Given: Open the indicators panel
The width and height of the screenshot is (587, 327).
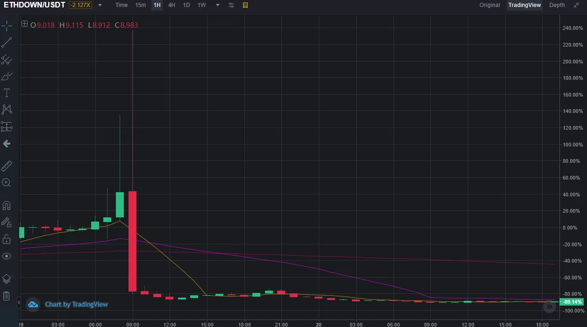Looking at the screenshot, I should click(245, 6).
